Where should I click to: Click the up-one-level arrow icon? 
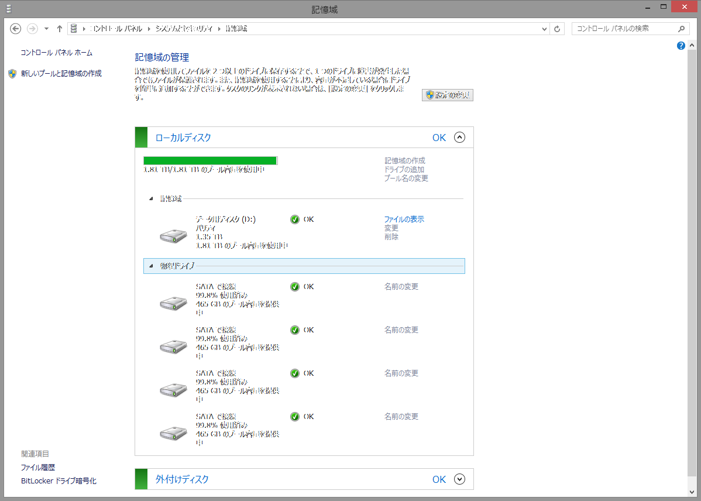pos(60,29)
